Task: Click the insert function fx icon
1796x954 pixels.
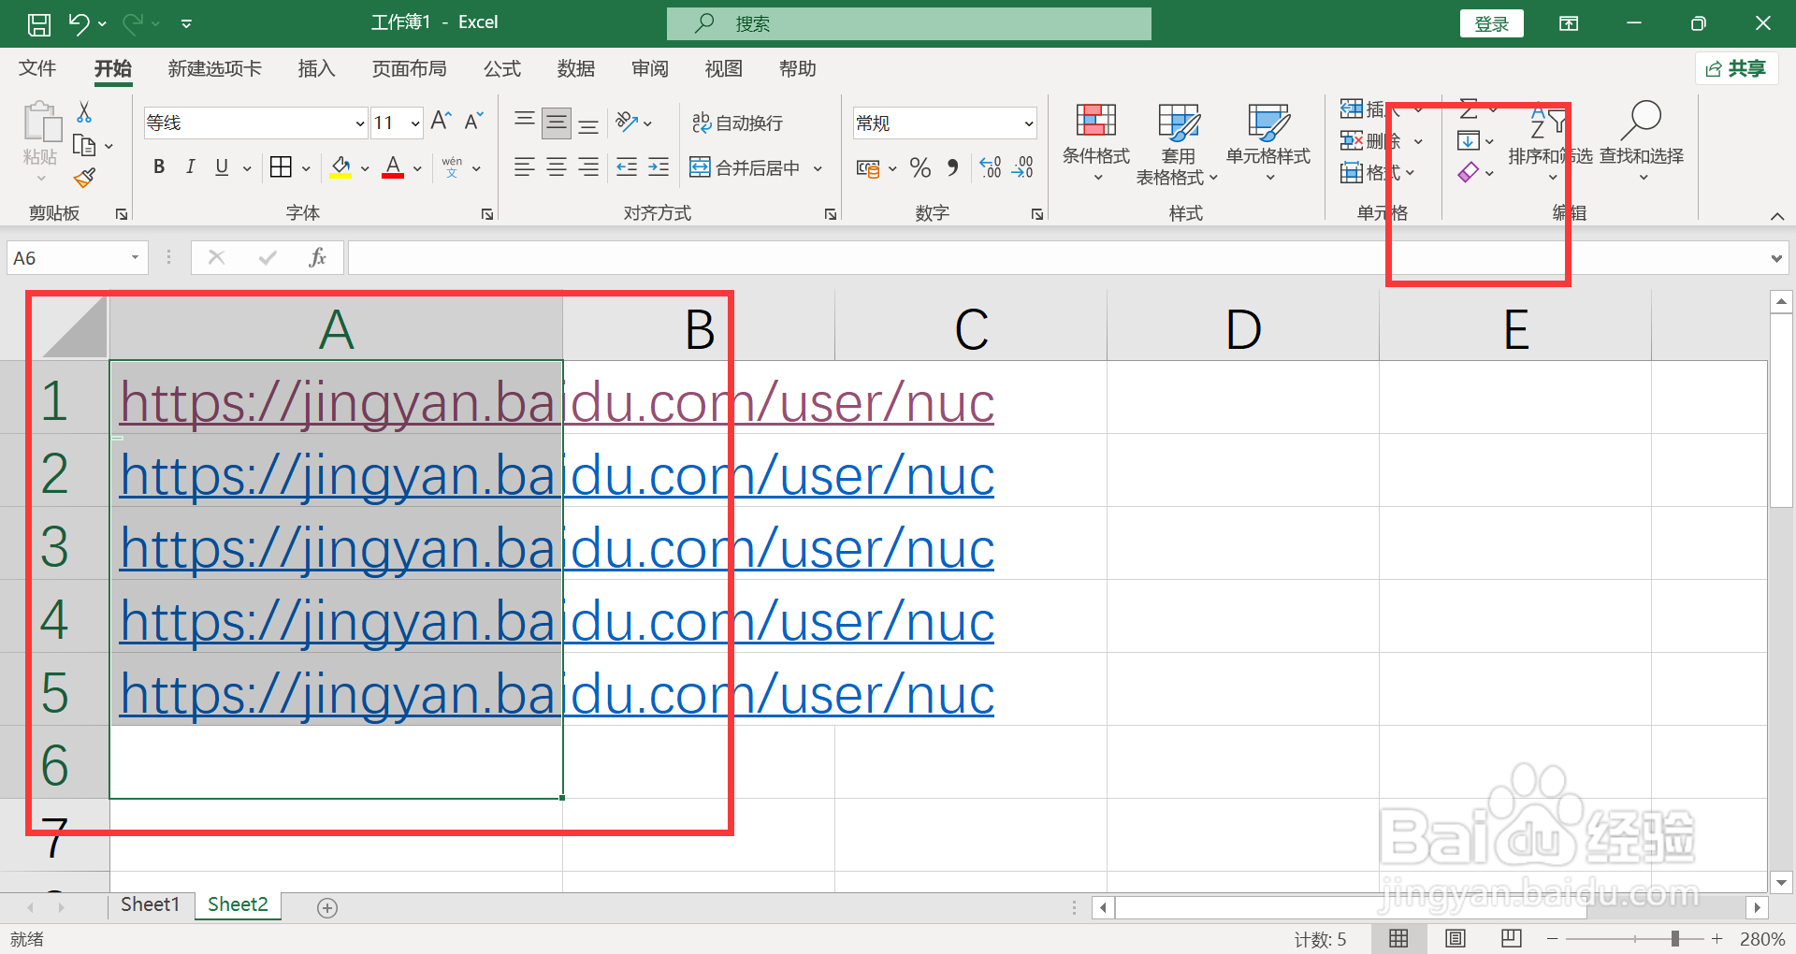Action: click(317, 257)
